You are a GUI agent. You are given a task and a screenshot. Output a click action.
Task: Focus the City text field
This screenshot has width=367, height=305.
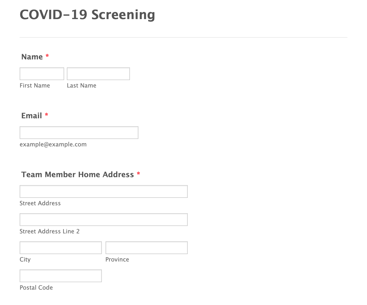[x=60, y=248]
